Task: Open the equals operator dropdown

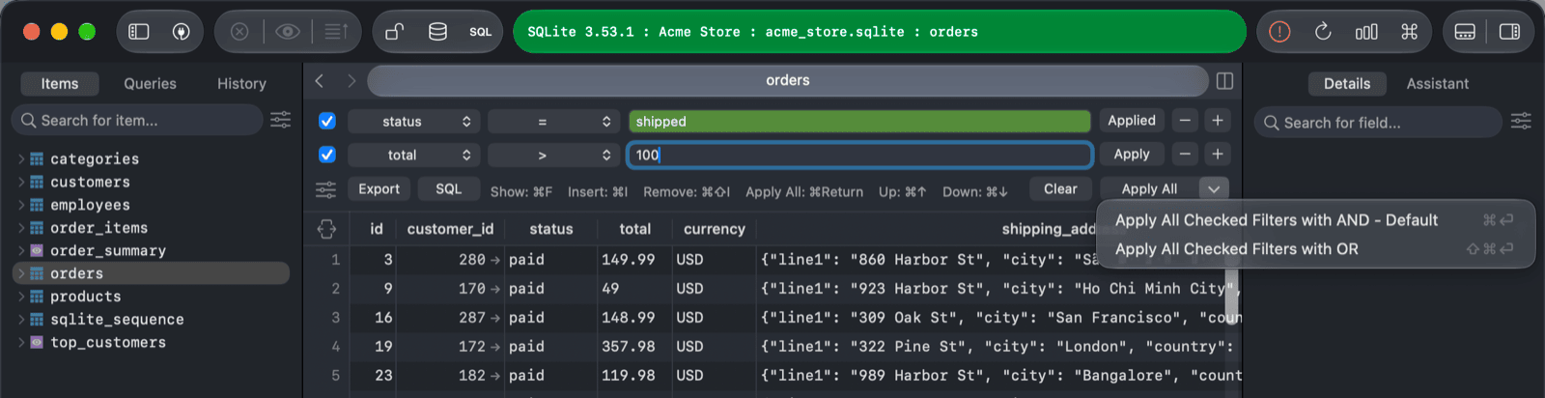Action: coord(553,122)
